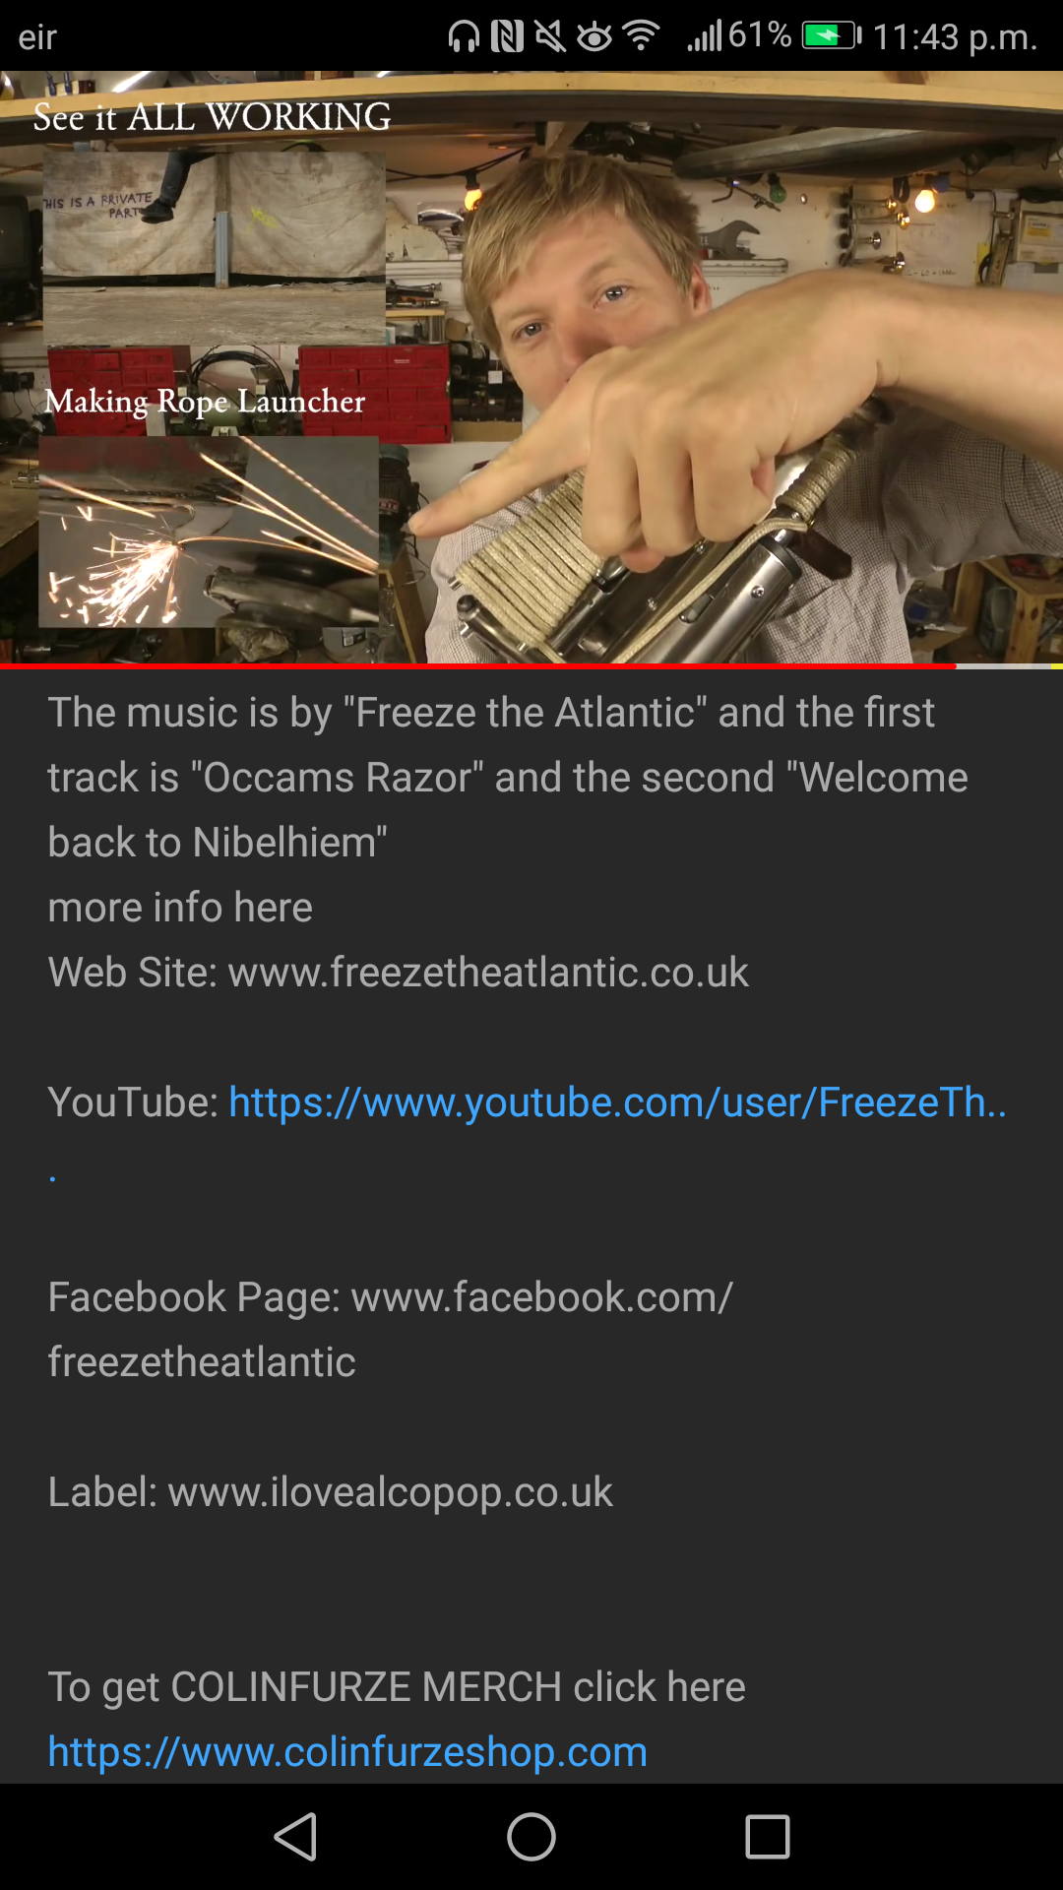Screen dimensions: 1063x1890
Task: Open the 'Making Rope Launcher' video thumbnail
Action: pyautogui.click(x=209, y=532)
